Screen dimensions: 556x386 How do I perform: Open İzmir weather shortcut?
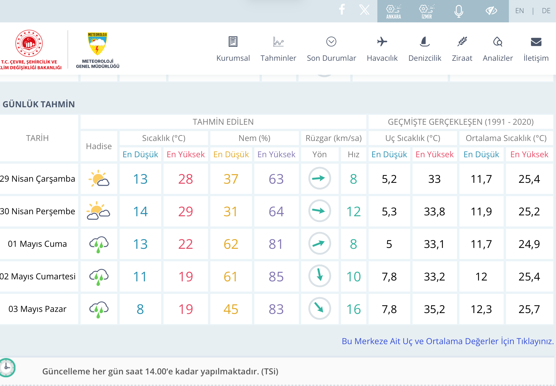pyautogui.click(x=427, y=11)
